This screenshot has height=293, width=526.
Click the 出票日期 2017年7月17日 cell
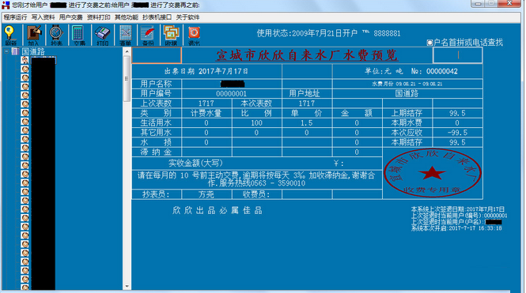point(206,71)
